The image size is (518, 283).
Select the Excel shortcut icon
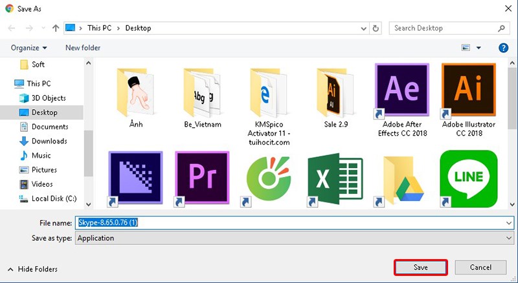pos(335,179)
